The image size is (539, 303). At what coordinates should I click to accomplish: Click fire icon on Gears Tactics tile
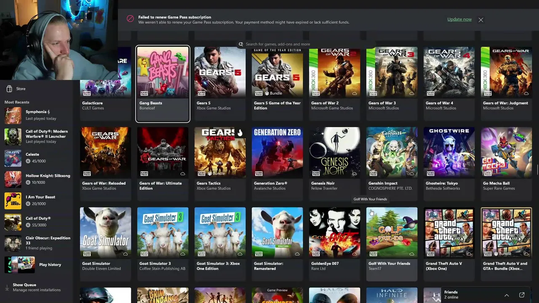[240, 133]
